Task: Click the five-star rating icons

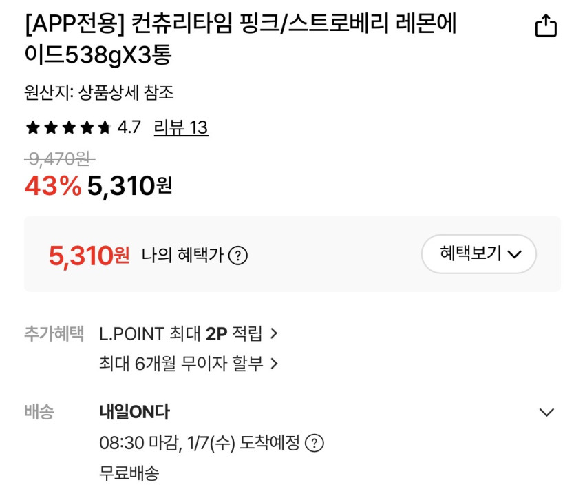Action: 68,127
